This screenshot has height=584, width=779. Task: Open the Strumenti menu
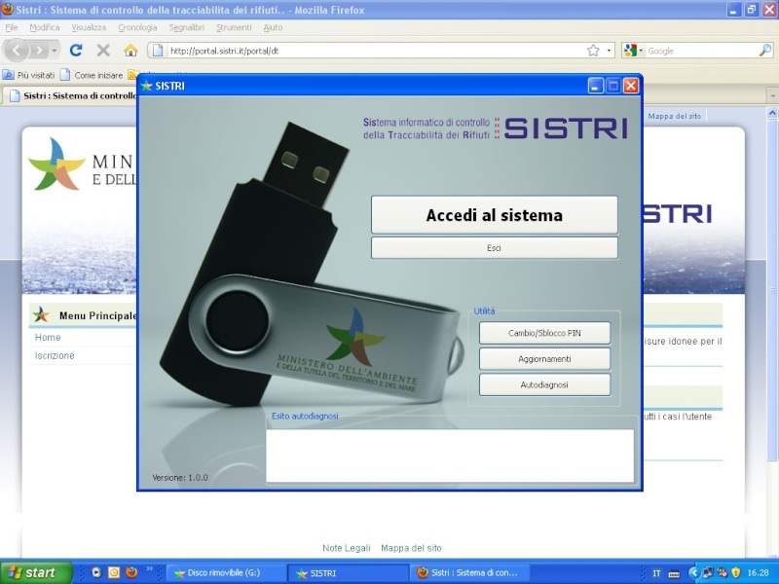[x=234, y=28]
